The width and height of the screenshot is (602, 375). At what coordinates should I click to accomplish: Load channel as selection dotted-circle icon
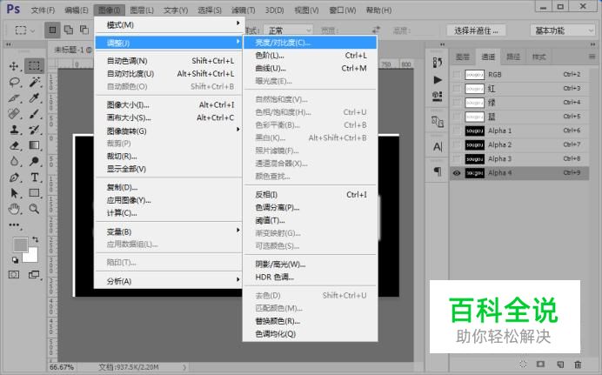click(523, 364)
